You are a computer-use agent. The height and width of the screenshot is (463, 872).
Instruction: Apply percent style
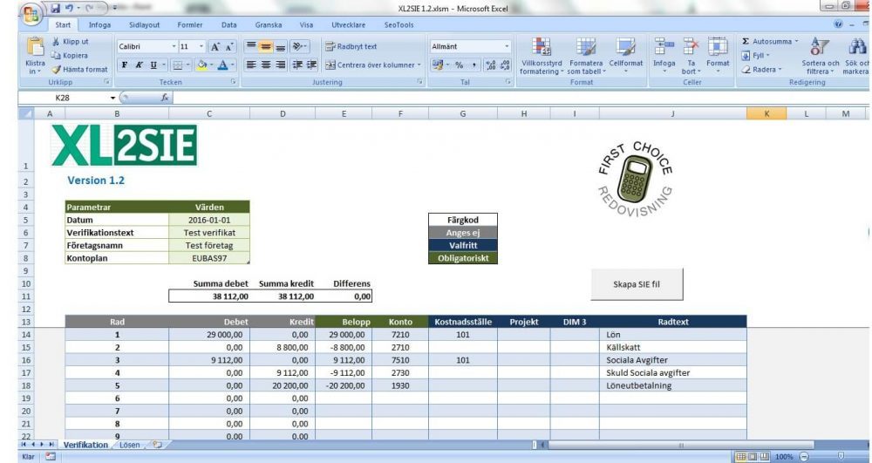pyautogui.click(x=460, y=65)
